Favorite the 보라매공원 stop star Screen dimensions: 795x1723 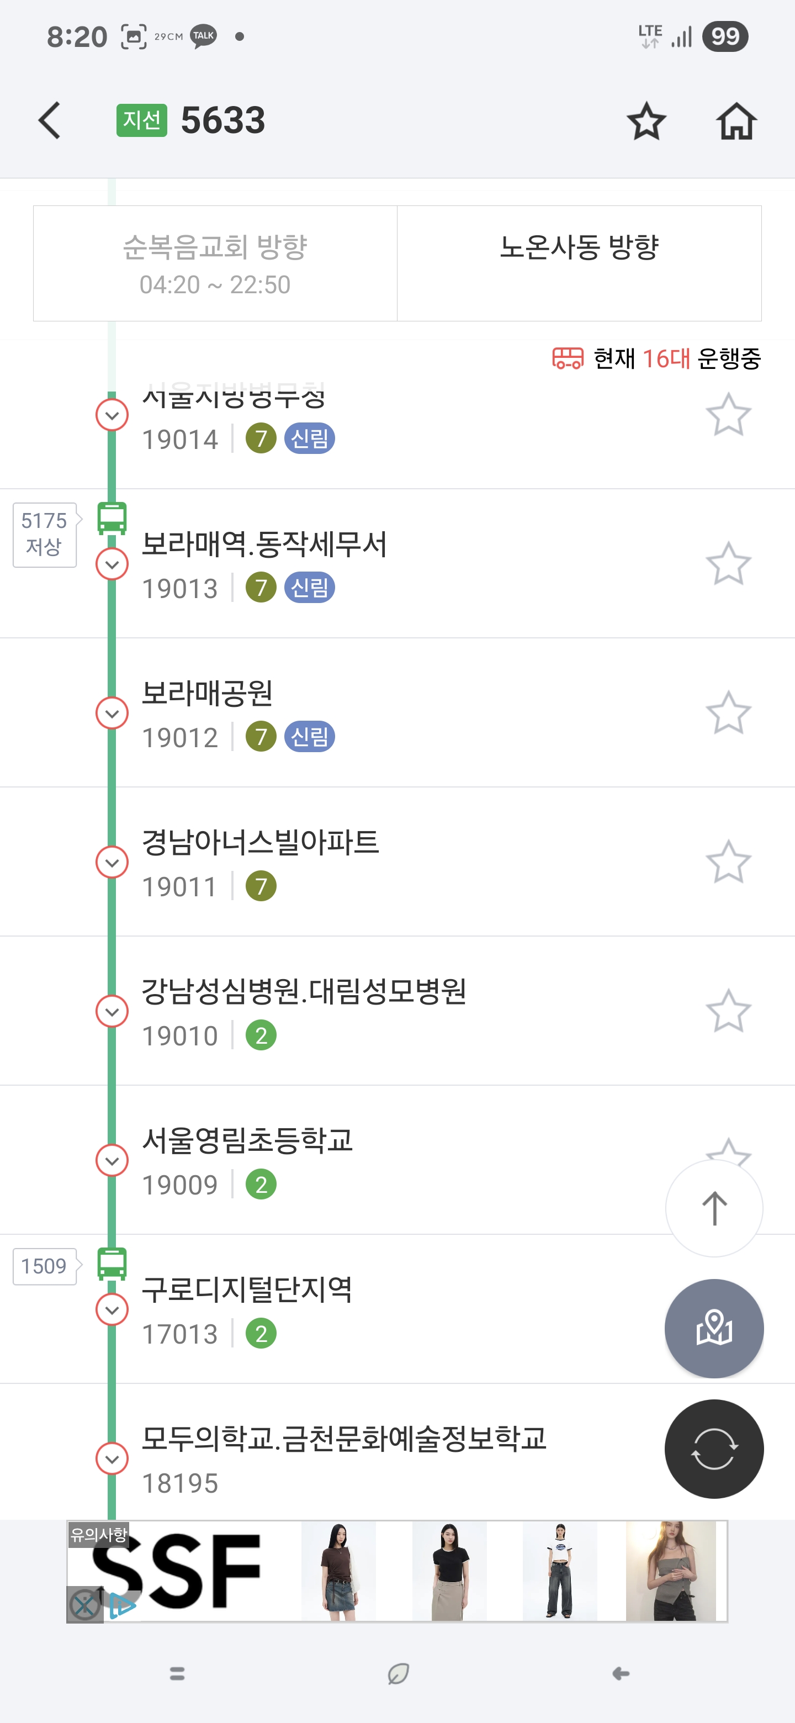point(728,713)
